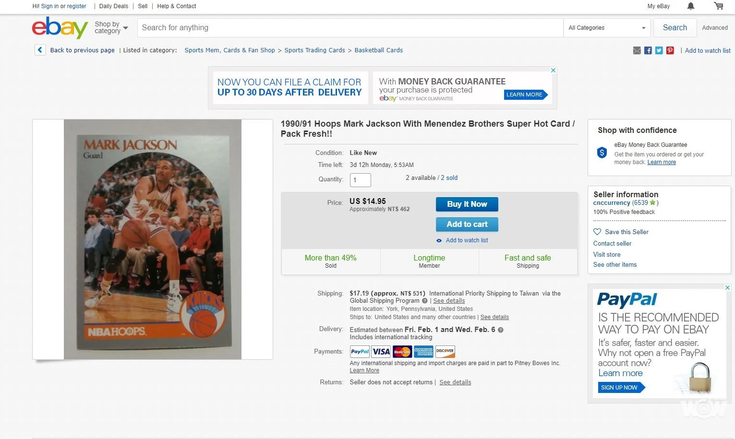
Task: Click the Mark Jackson card image
Action: click(x=153, y=239)
